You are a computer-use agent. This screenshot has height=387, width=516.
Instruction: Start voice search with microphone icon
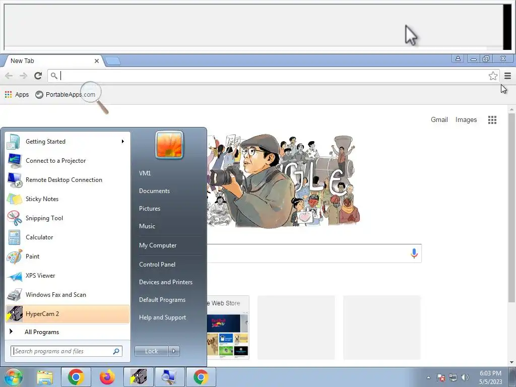414,253
